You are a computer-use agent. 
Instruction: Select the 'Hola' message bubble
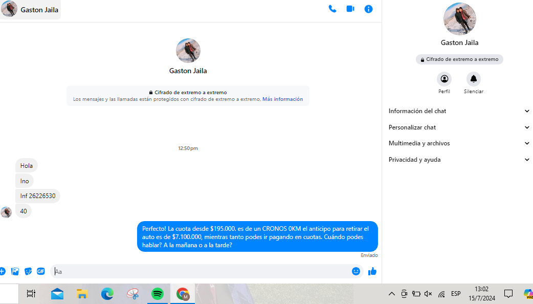[27, 166]
